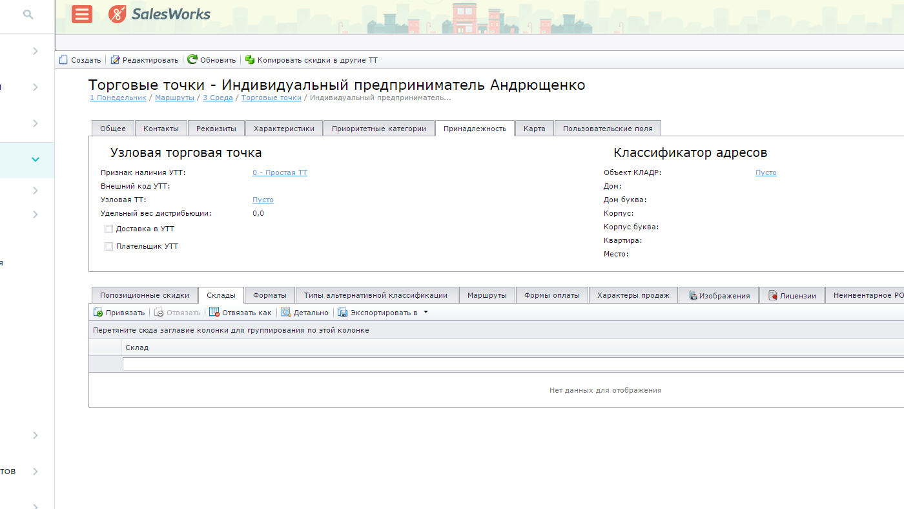904x509 pixels.
Task: Follow the 0 - Простая ТТ link
Action: 280,172
